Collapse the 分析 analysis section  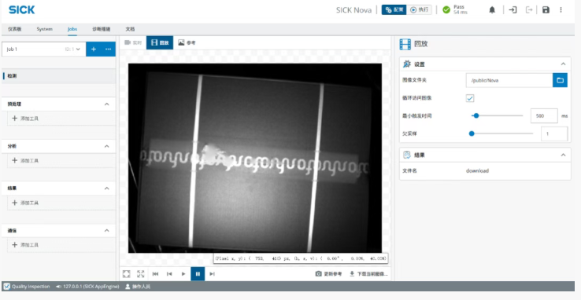pyautogui.click(x=107, y=146)
